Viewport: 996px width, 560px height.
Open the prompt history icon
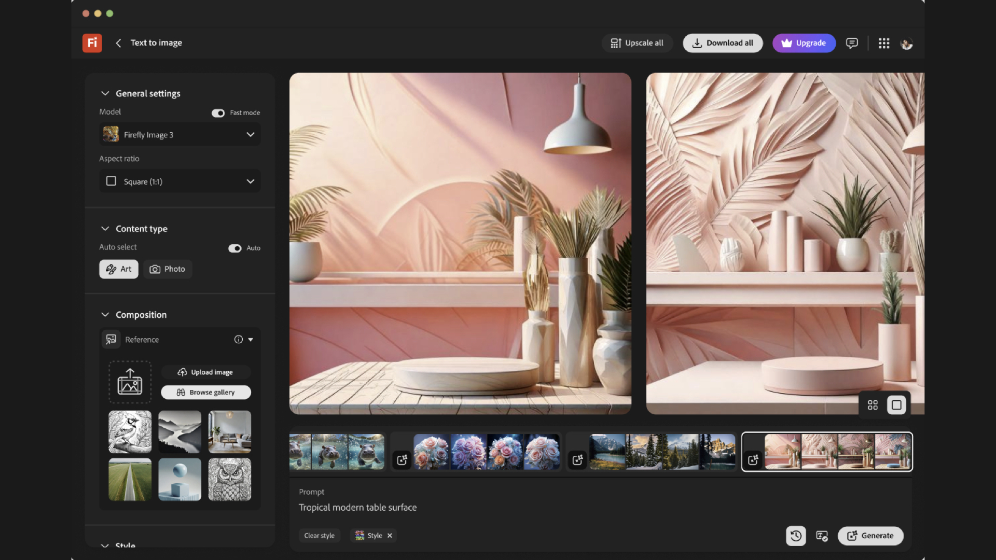point(796,536)
